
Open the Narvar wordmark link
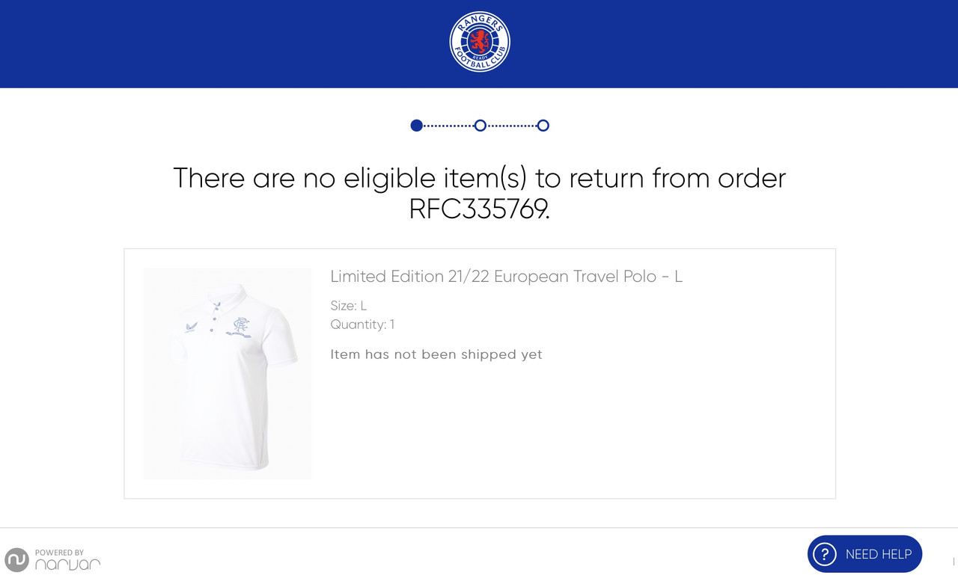(x=67, y=565)
